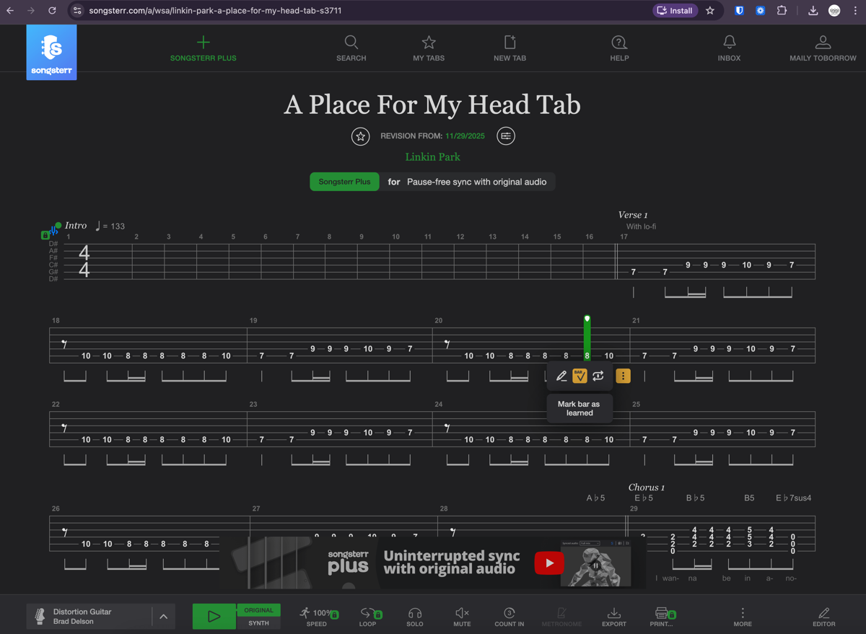Toggle the Count In option
Viewport: 866px width, 634px height.
(509, 617)
